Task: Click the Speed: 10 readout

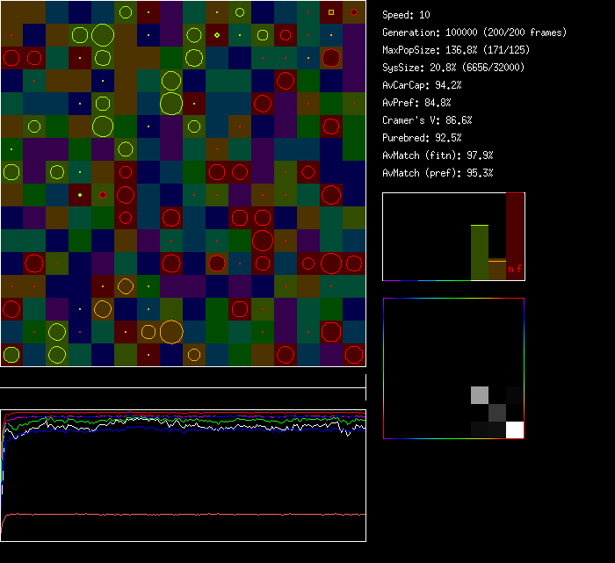Action: (406, 15)
